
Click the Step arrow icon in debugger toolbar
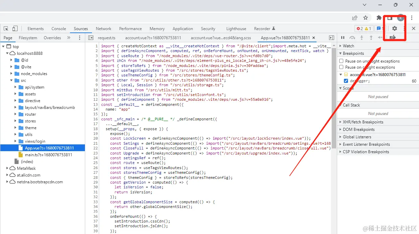[380, 38]
